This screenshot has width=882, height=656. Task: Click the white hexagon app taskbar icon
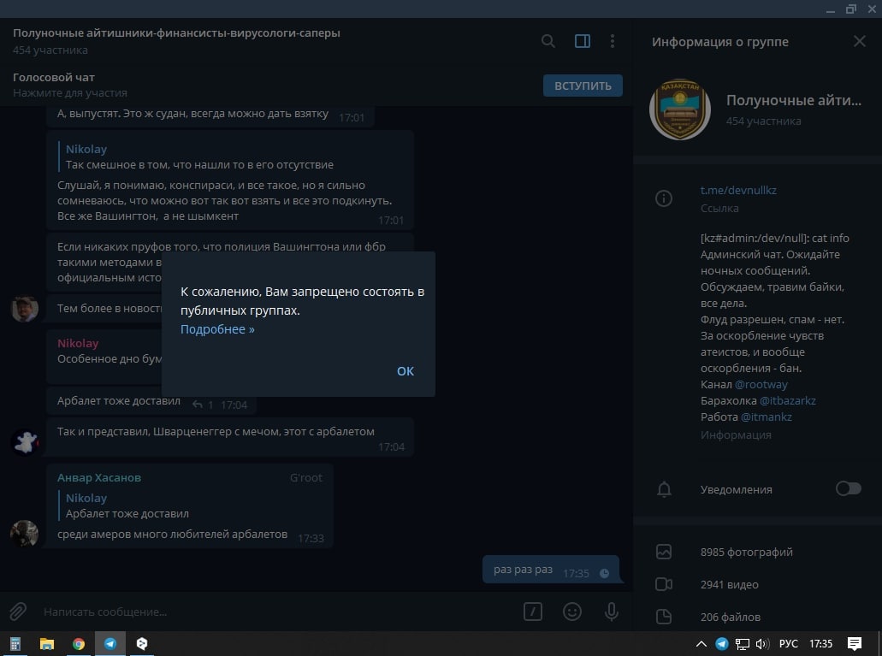[x=142, y=644]
